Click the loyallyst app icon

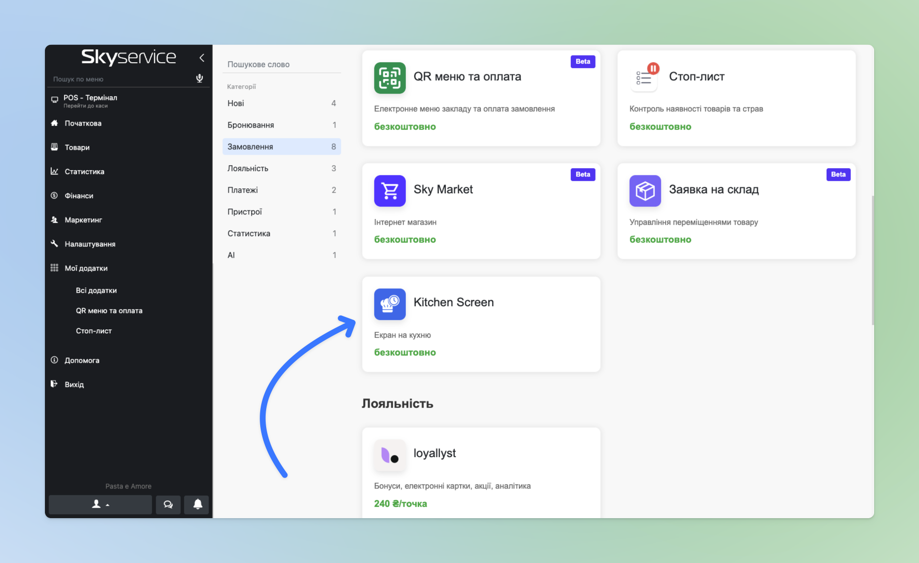pos(390,455)
